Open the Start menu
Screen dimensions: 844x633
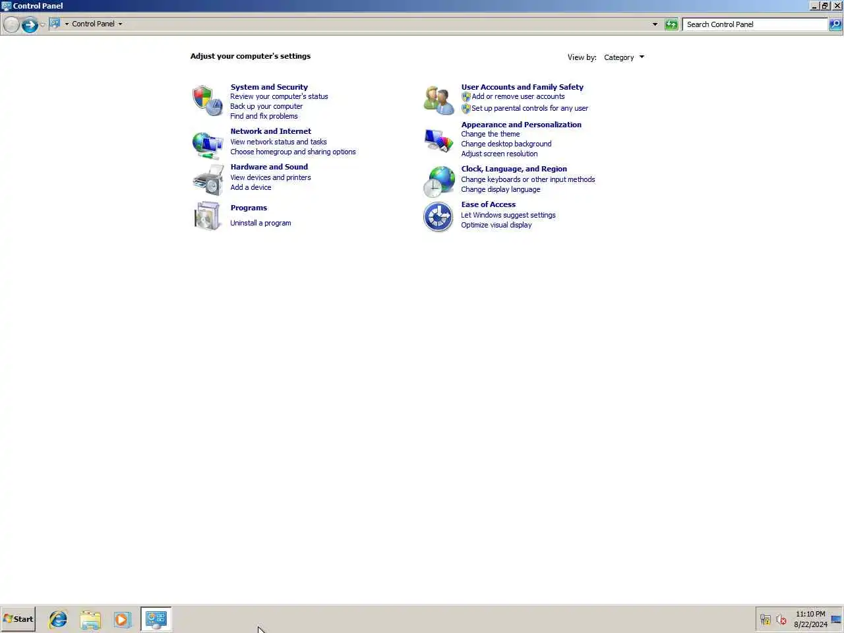coord(18,619)
